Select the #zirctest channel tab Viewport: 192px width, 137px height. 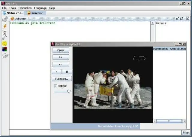pyautogui.click(x=35, y=13)
